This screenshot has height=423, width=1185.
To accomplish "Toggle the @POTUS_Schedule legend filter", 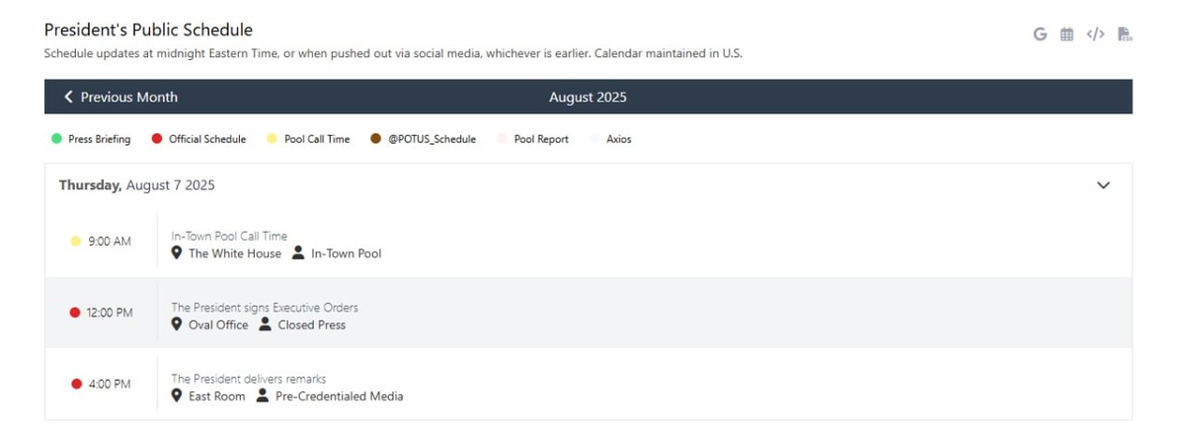I will click(423, 139).
